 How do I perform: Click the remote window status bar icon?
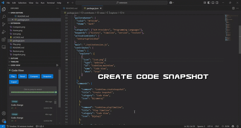(3, 126)
